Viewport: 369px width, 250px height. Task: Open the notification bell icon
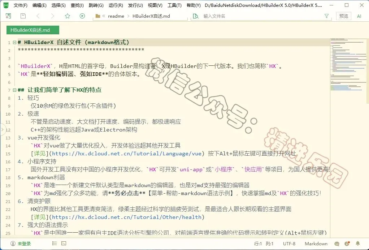358,243
